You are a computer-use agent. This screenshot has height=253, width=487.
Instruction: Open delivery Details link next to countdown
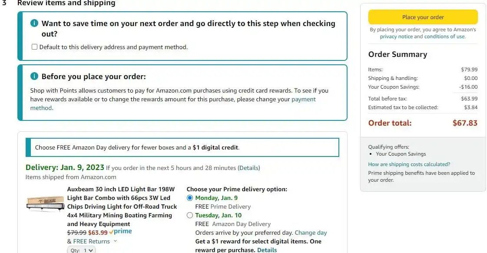tap(249, 168)
